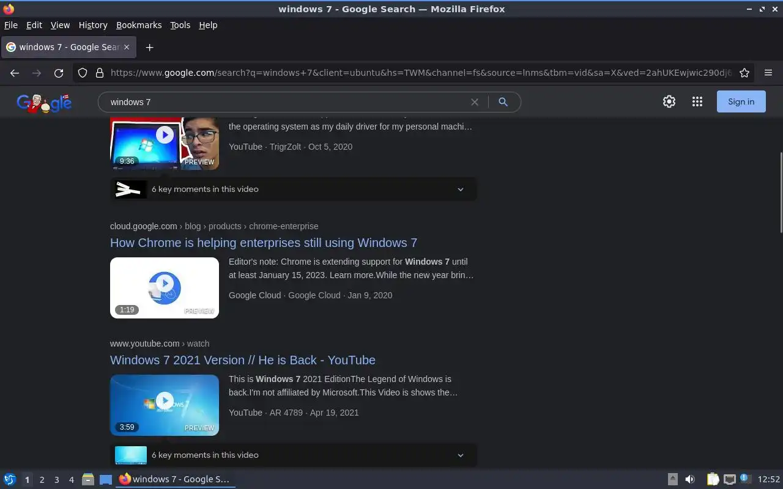Click the page vertical scrollbar
783x489 pixels.
781,193
